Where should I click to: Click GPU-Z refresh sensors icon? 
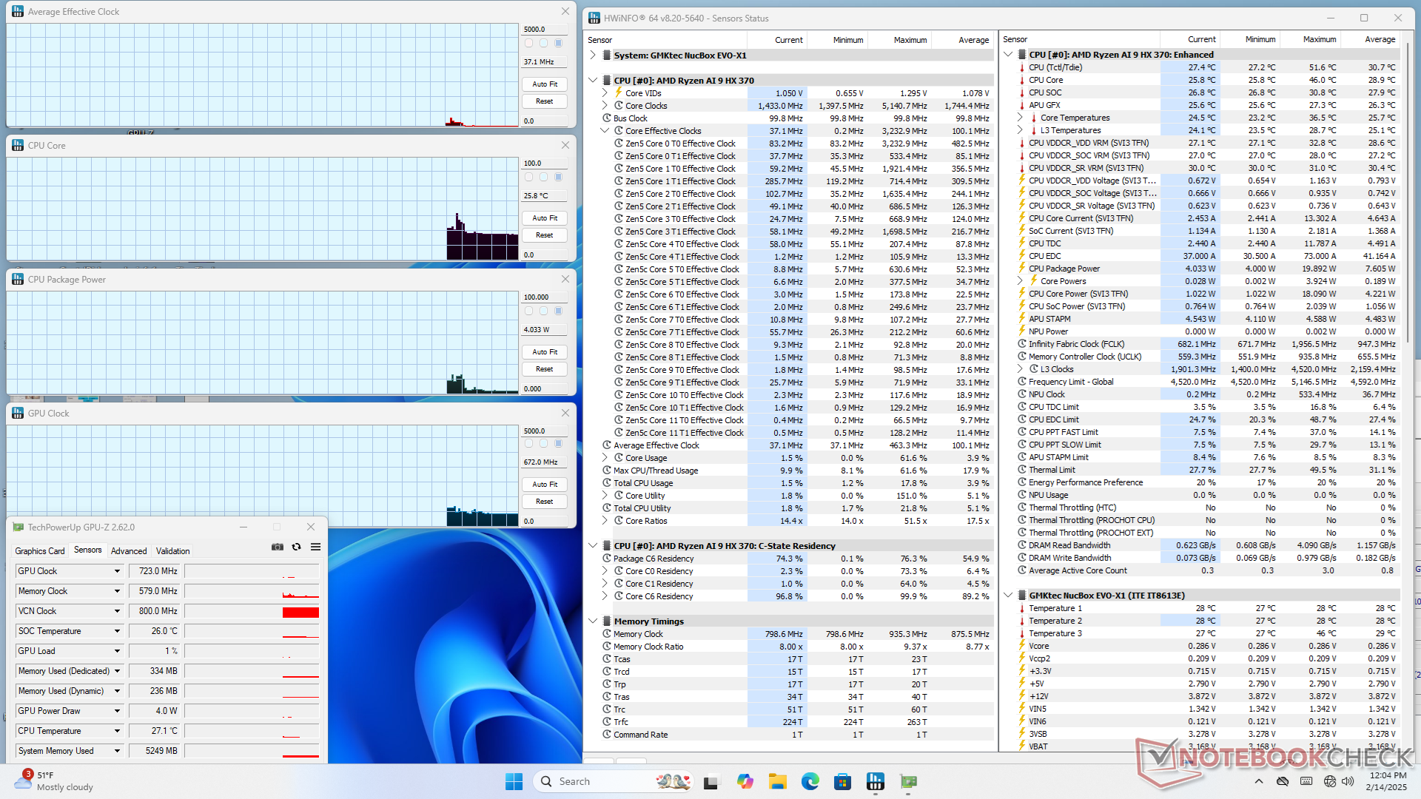[x=296, y=547]
